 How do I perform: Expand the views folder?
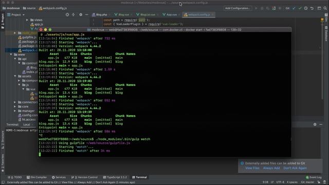27,20
